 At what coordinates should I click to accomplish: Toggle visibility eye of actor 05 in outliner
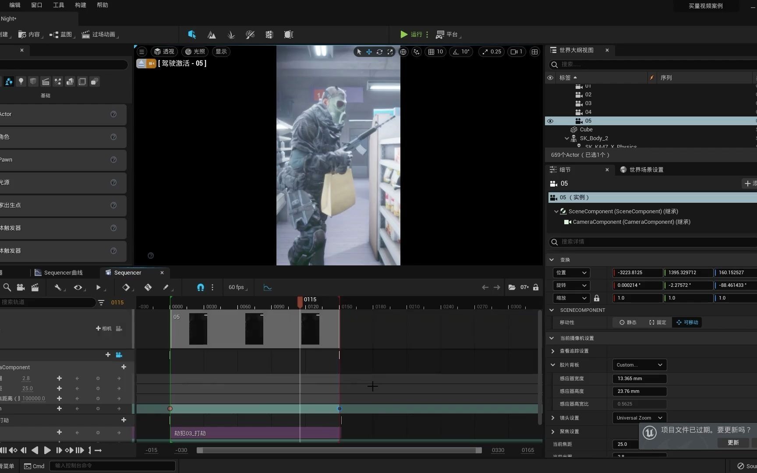[x=550, y=121]
